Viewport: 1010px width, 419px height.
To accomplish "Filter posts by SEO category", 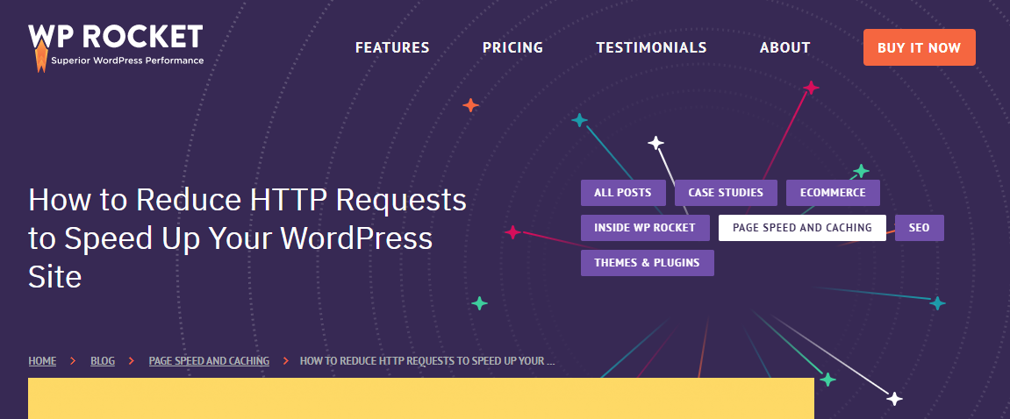I will tap(919, 228).
